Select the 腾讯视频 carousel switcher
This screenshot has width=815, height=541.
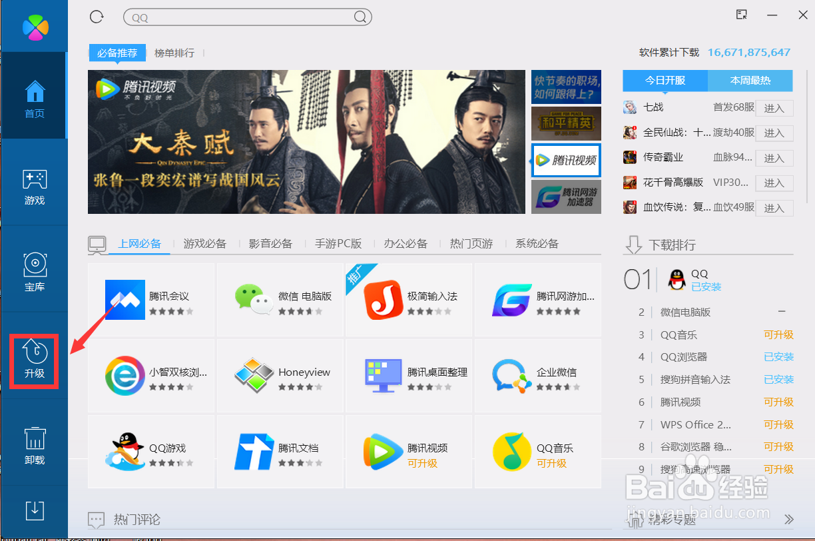point(565,160)
